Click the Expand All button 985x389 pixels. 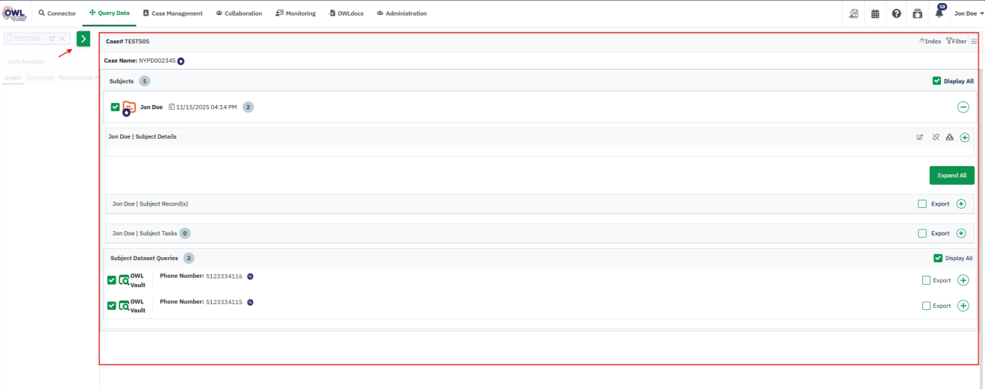[x=951, y=175]
